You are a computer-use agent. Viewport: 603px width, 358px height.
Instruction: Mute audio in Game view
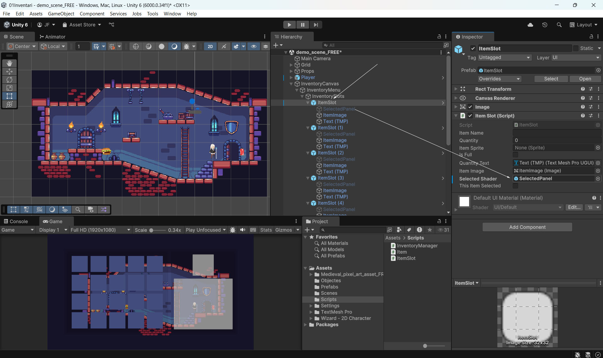click(243, 230)
